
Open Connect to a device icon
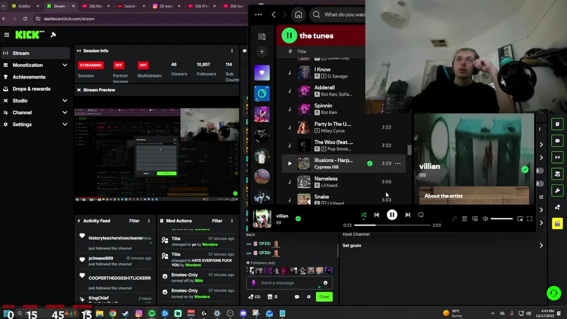pos(475,219)
